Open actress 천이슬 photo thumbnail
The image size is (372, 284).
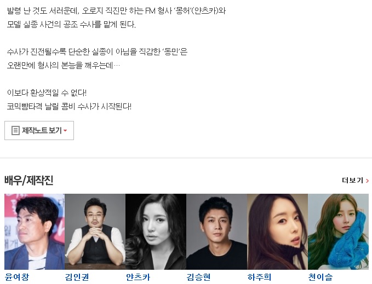338,231
